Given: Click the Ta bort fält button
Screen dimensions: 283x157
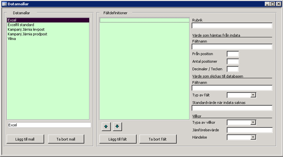Looking at the screenshot, I should pyautogui.click(x=158, y=139).
